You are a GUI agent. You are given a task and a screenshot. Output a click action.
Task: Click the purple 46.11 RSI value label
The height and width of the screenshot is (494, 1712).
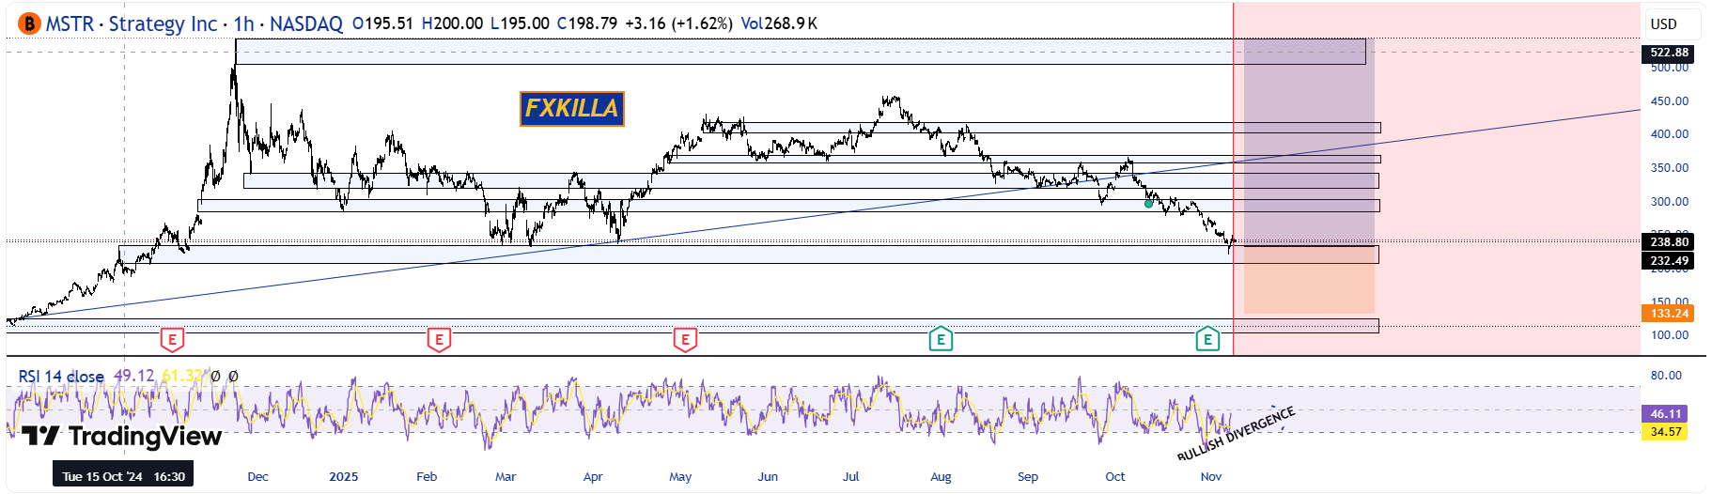[x=1665, y=413]
